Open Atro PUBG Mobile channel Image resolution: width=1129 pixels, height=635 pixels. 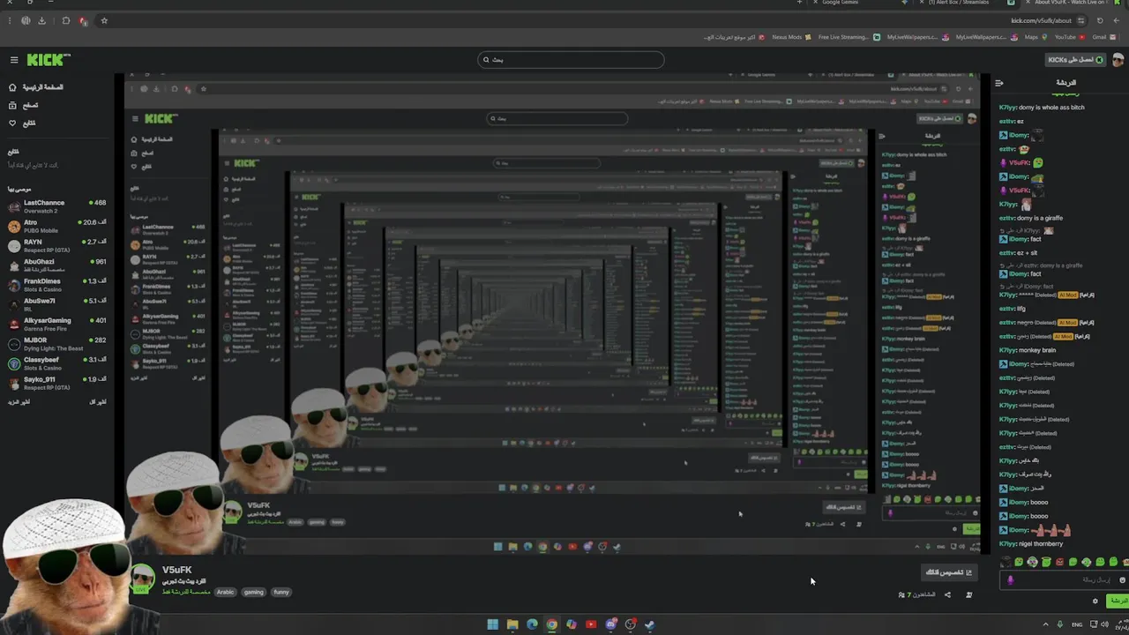[56, 226]
